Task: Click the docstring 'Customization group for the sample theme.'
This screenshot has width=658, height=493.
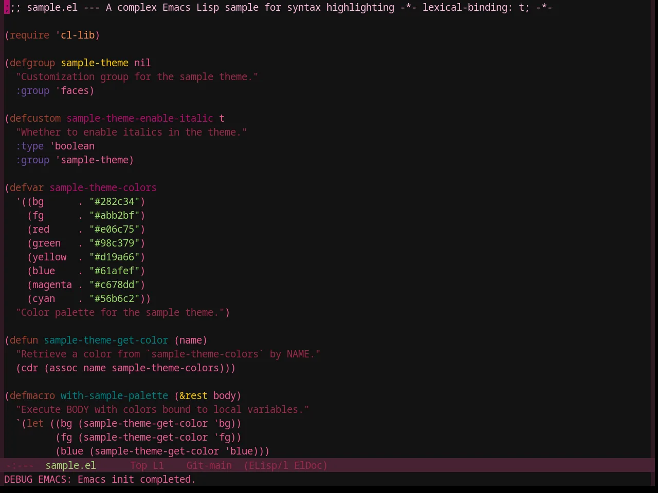Action: (137, 77)
